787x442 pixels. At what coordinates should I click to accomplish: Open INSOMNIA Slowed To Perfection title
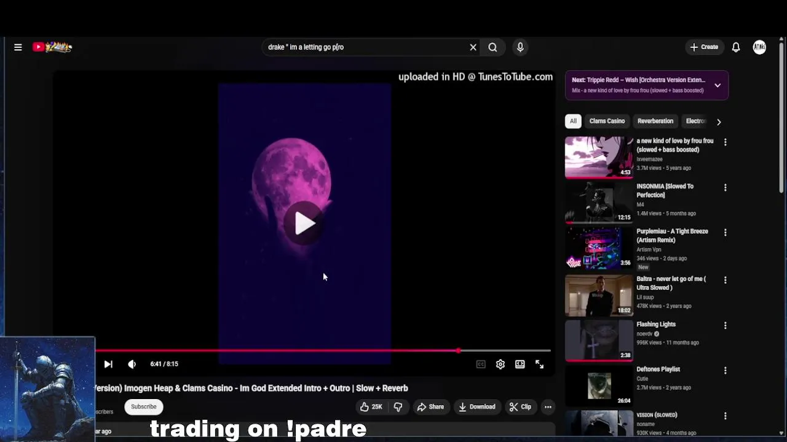click(x=665, y=190)
